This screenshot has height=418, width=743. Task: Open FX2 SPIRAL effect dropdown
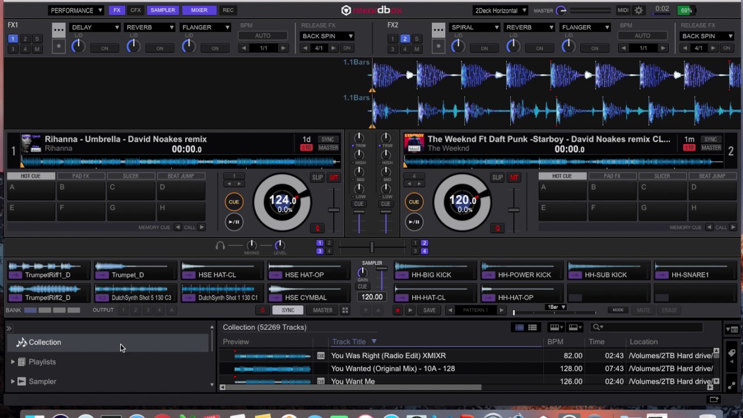(x=474, y=27)
